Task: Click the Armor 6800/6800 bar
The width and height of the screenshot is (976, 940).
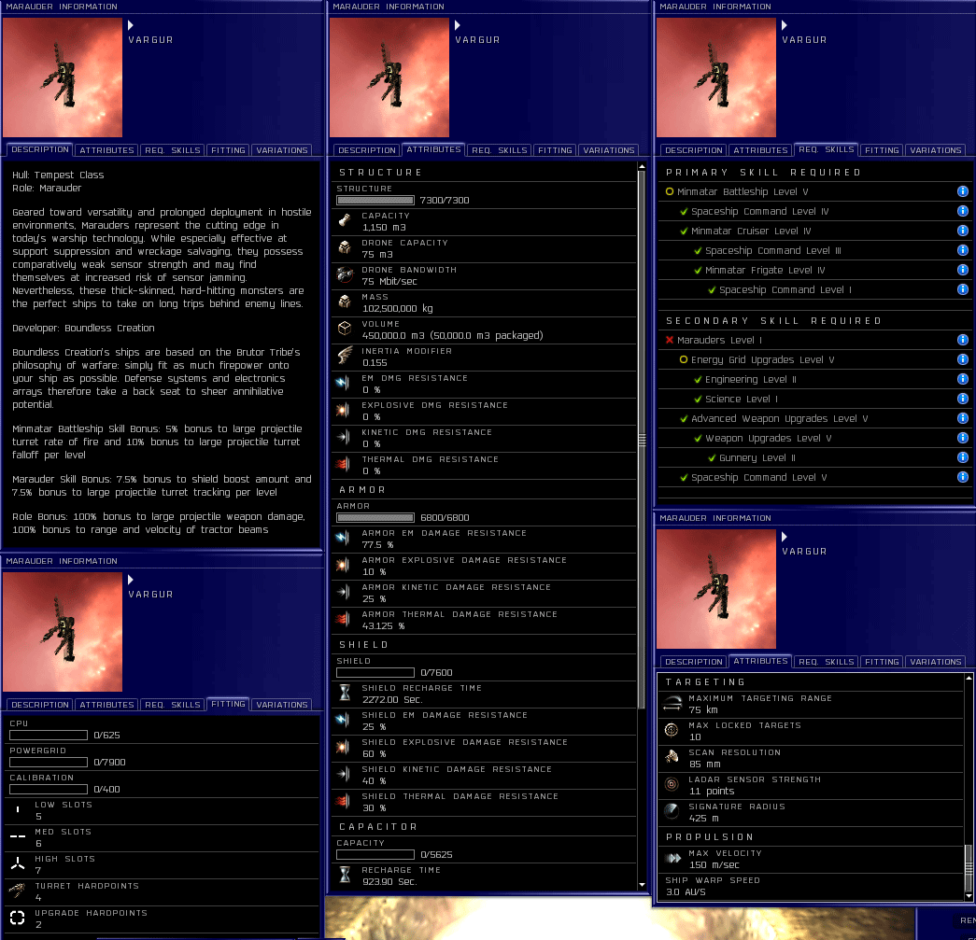Action: [x=375, y=517]
